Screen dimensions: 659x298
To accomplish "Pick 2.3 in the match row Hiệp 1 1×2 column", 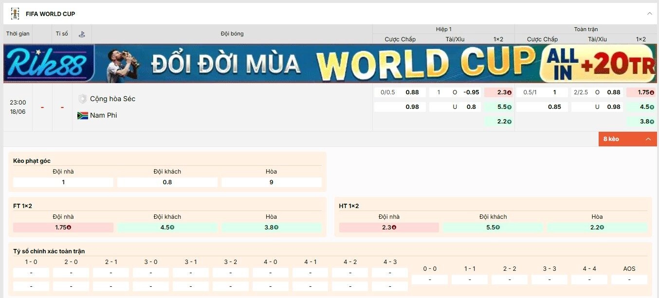I will 498,92.
